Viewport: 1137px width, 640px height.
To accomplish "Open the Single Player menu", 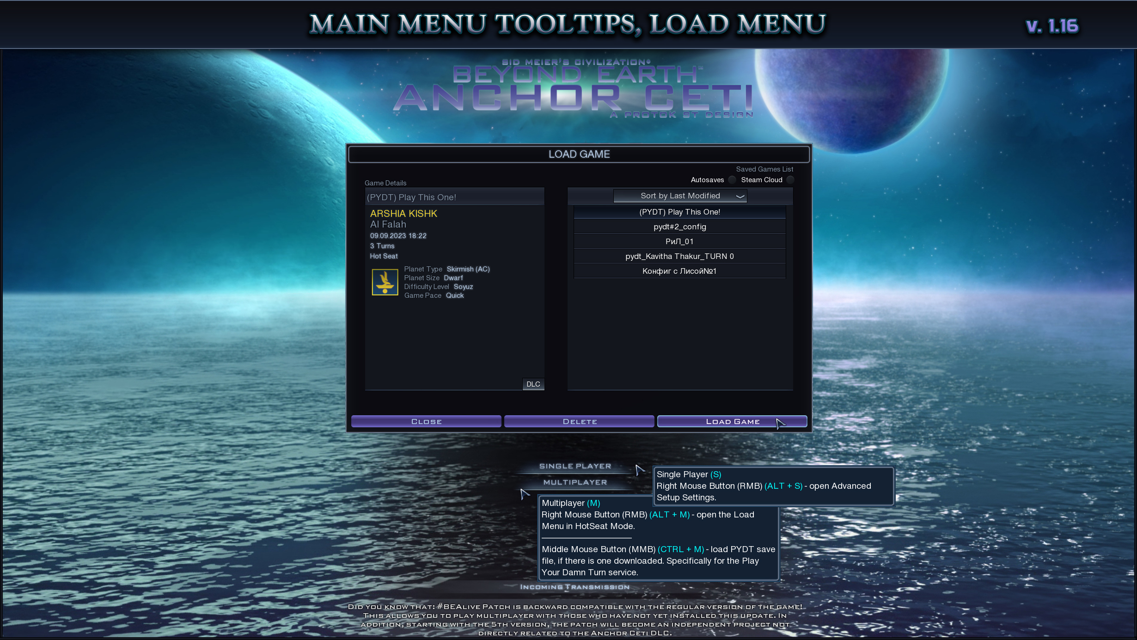I will point(575,466).
